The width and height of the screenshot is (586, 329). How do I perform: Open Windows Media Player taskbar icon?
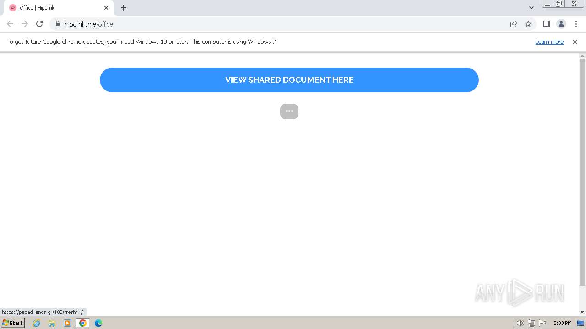[67, 323]
